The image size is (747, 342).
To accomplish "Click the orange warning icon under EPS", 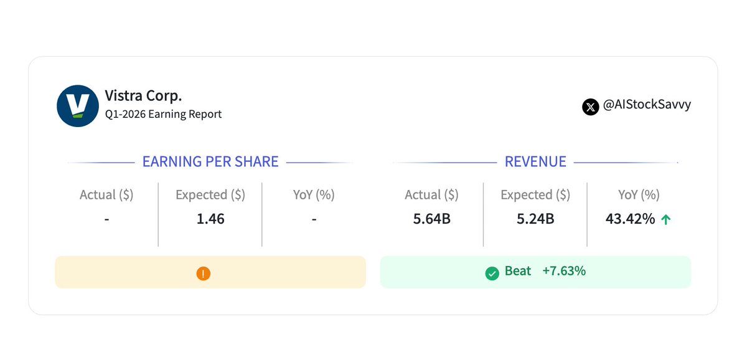I will click(x=204, y=273).
